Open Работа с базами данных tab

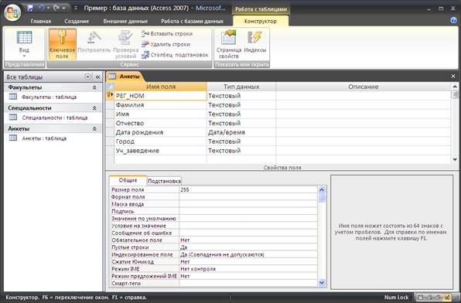(x=193, y=21)
